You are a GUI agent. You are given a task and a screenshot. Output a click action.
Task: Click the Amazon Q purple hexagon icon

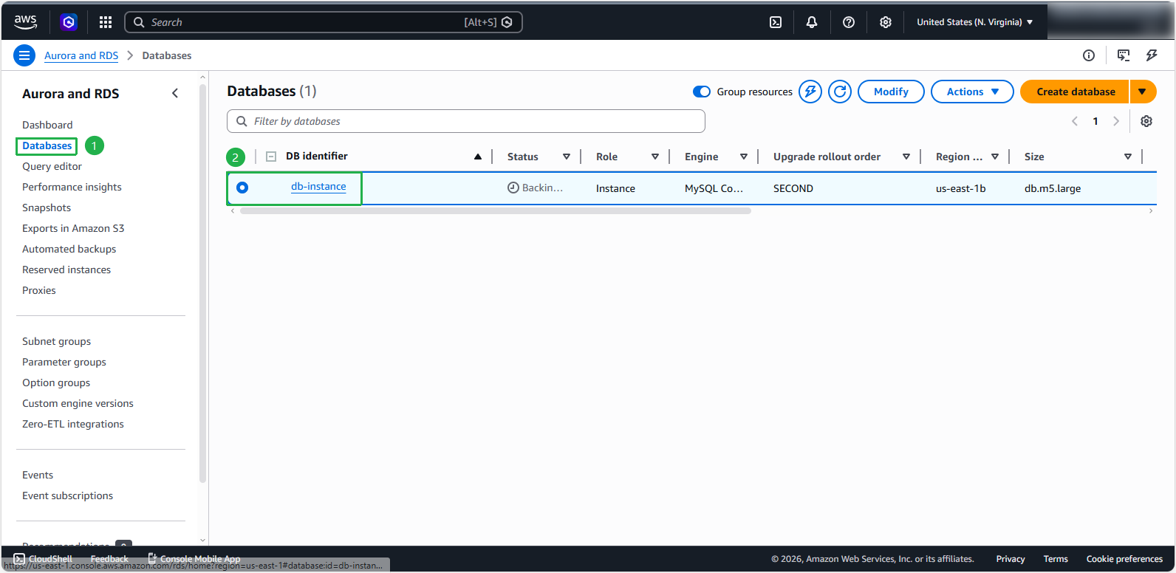pos(69,22)
